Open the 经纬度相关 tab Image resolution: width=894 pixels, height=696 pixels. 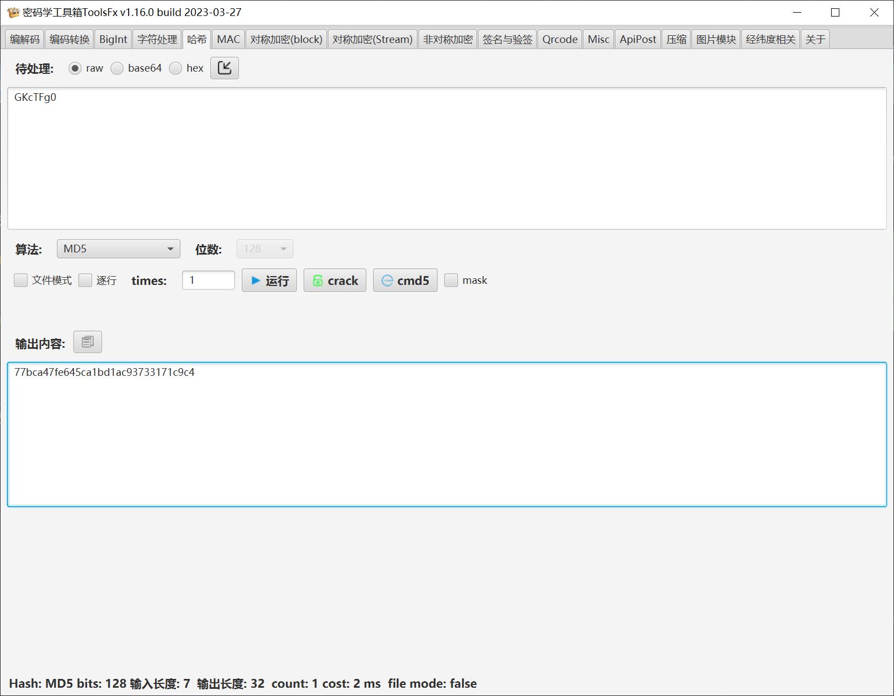771,39
